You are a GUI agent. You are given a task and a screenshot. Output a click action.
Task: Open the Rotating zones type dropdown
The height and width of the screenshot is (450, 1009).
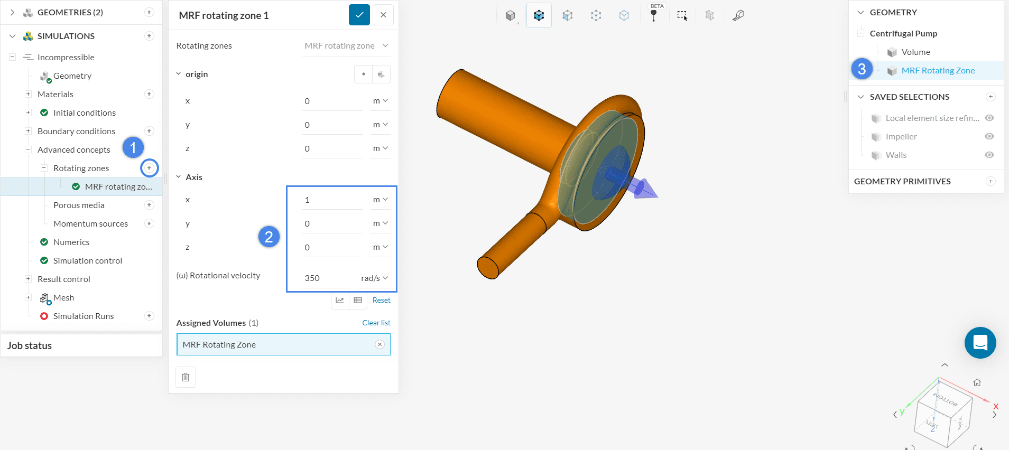346,46
